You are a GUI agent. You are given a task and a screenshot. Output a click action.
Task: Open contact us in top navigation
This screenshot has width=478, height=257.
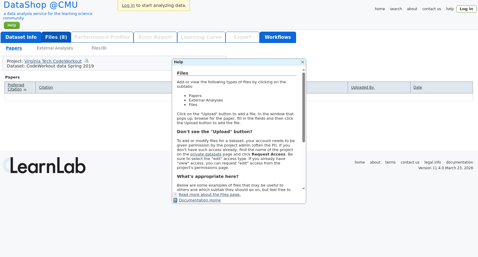click(431, 9)
